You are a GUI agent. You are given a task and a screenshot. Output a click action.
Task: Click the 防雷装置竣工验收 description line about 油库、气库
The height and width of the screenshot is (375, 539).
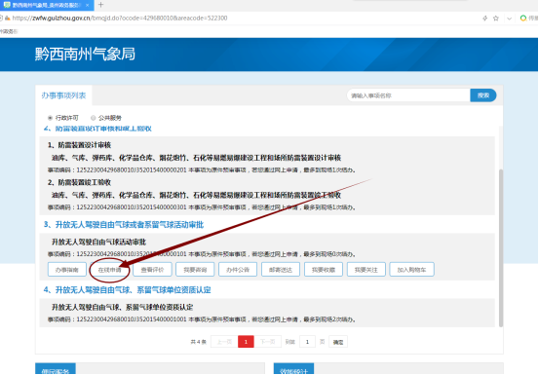point(196,196)
